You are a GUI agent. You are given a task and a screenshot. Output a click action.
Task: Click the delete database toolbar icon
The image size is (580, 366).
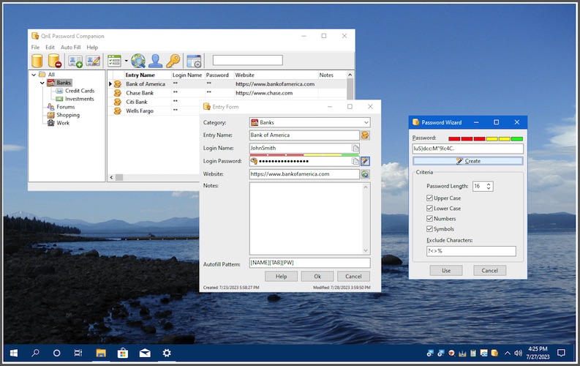tap(54, 61)
